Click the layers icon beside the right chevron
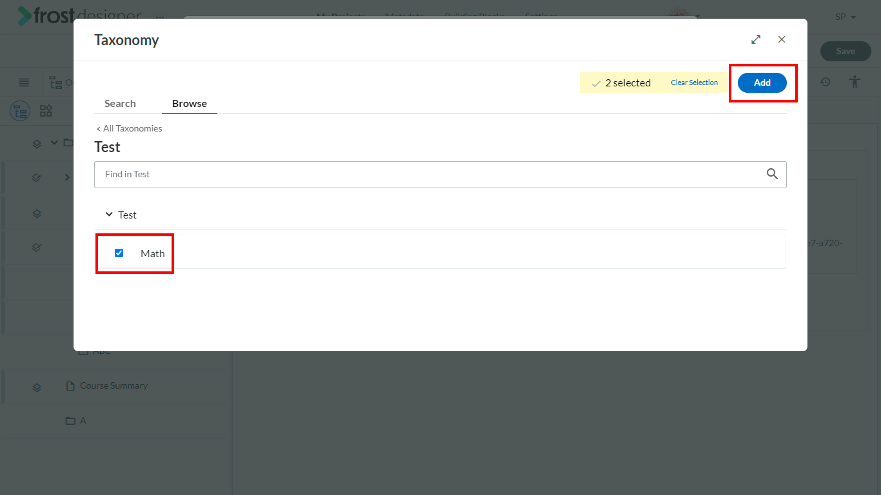The width and height of the screenshot is (881, 495). (x=37, y=178)
